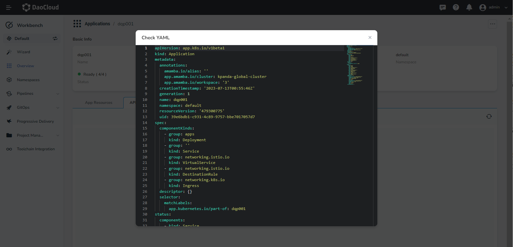
Task: Click the Progressive Delivery bird icon
Action: (x=9, y=121)
